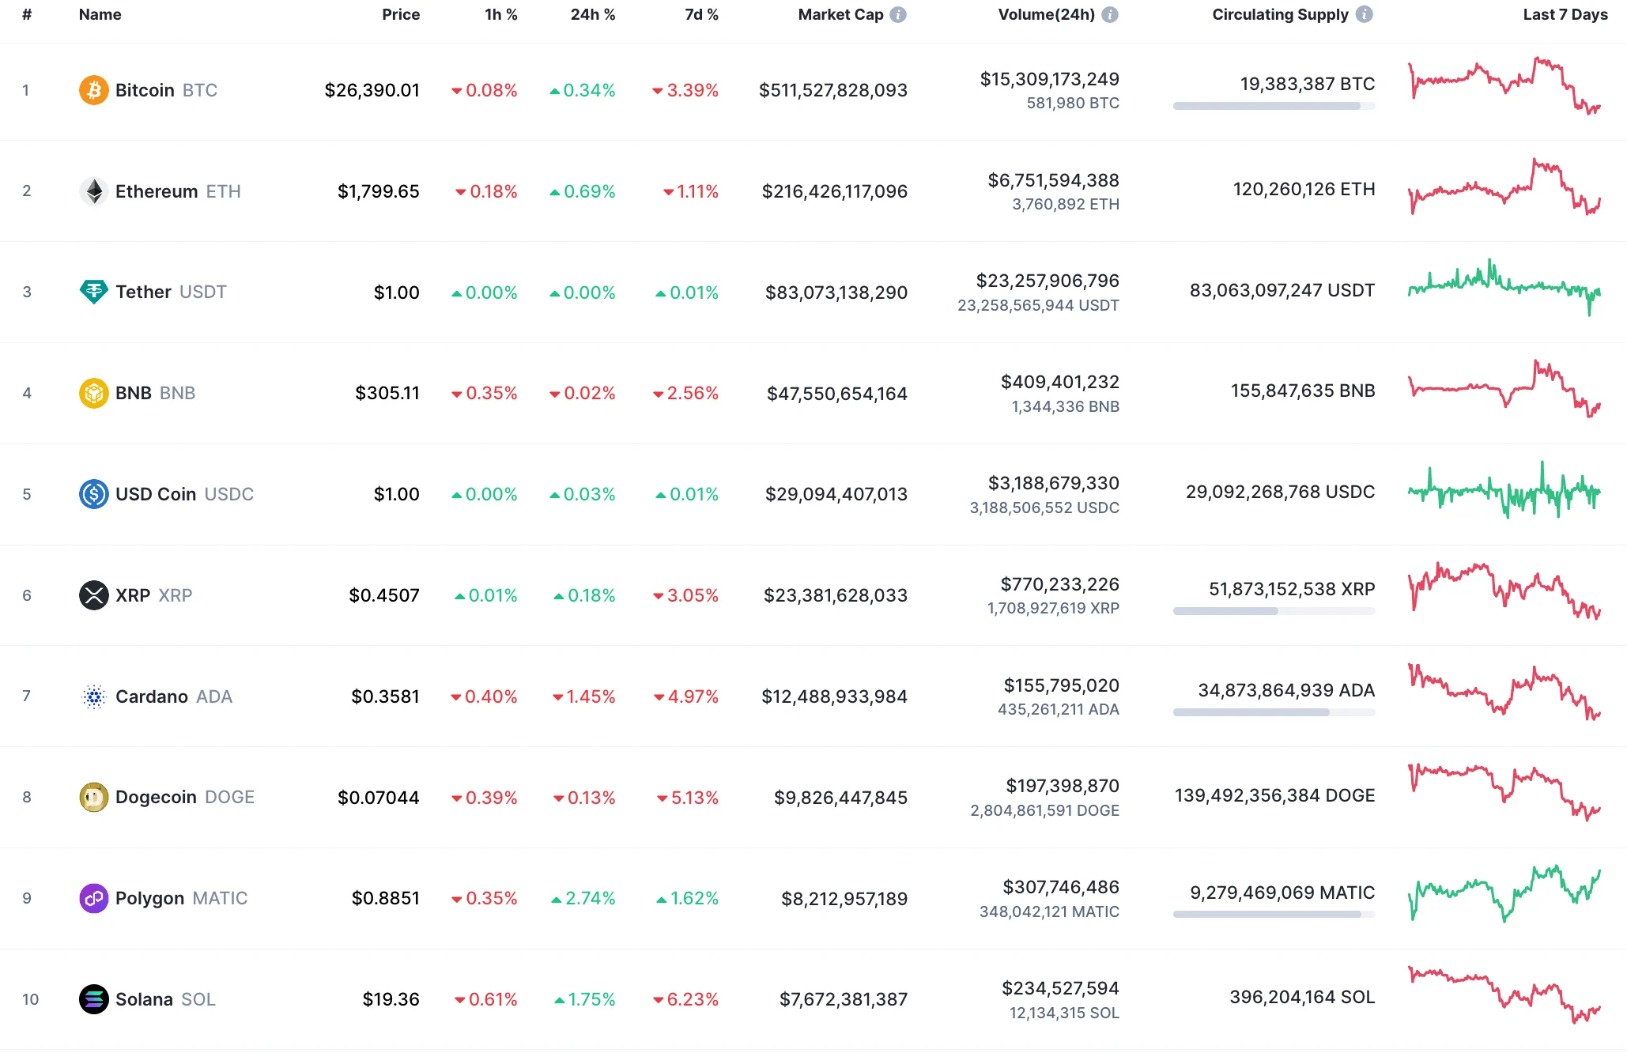Click the Dogecoin DOGE logo

94,797
